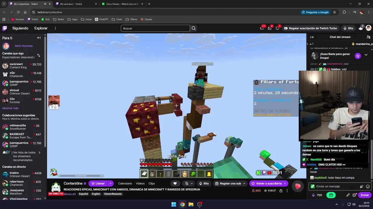Share the stream using the share icon
Screen dimensions: 373x209
281,191
